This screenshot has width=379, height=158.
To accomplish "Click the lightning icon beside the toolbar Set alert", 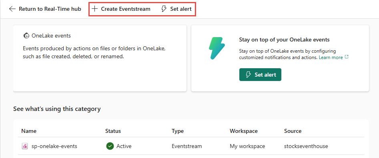I will (164, 9).
